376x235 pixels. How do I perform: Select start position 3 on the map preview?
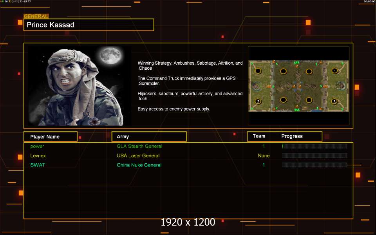tap(334, 101)
